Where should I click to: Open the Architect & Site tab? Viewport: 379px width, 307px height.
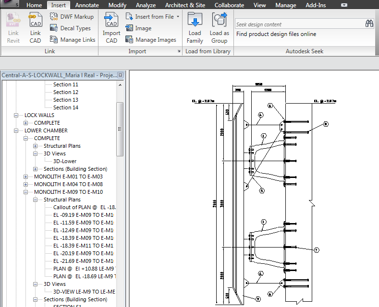(185, 5)
